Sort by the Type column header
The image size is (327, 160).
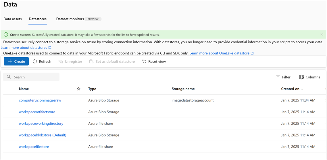tap(92, 89)
